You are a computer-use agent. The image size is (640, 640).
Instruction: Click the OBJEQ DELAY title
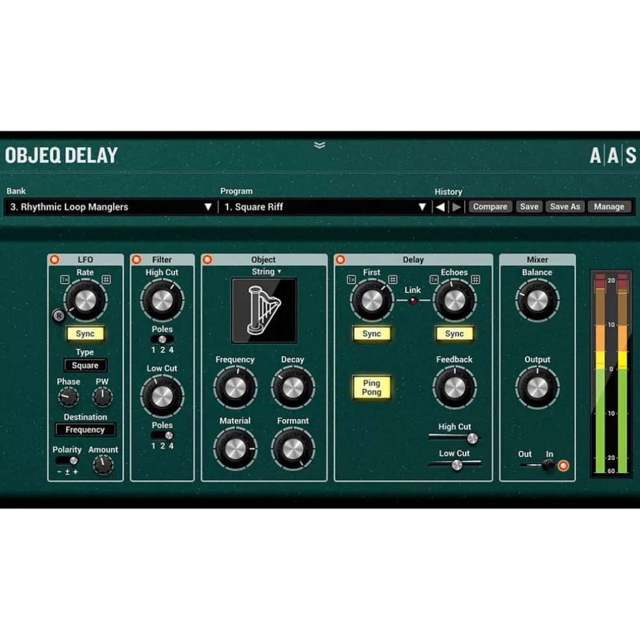pos(61,155)
